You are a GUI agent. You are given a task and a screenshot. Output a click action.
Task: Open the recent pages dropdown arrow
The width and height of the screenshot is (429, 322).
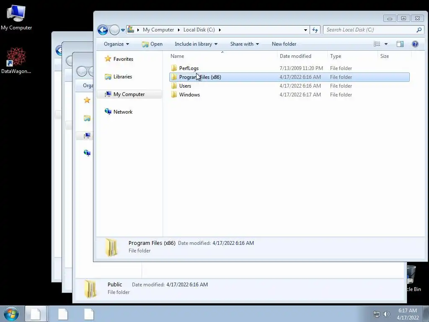point(123,30)
